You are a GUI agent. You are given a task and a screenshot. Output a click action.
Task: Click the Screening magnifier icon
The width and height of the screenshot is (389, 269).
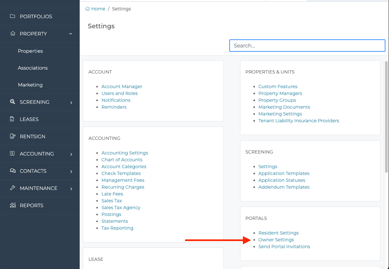tap(12, 102)
